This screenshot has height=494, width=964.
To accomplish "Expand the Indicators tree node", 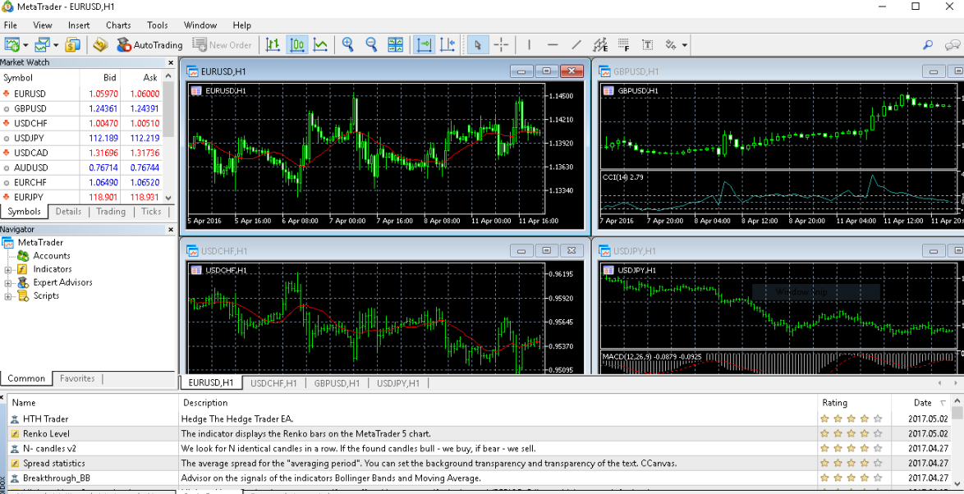I will coord(8,270).
